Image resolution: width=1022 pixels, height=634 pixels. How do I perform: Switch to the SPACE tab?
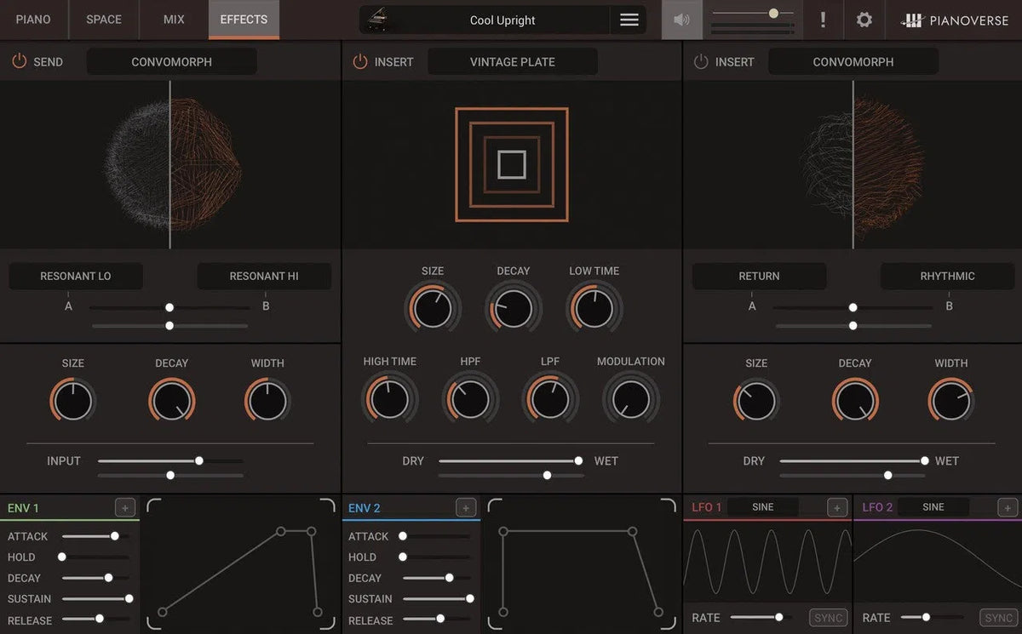click(x=104, y=20)
